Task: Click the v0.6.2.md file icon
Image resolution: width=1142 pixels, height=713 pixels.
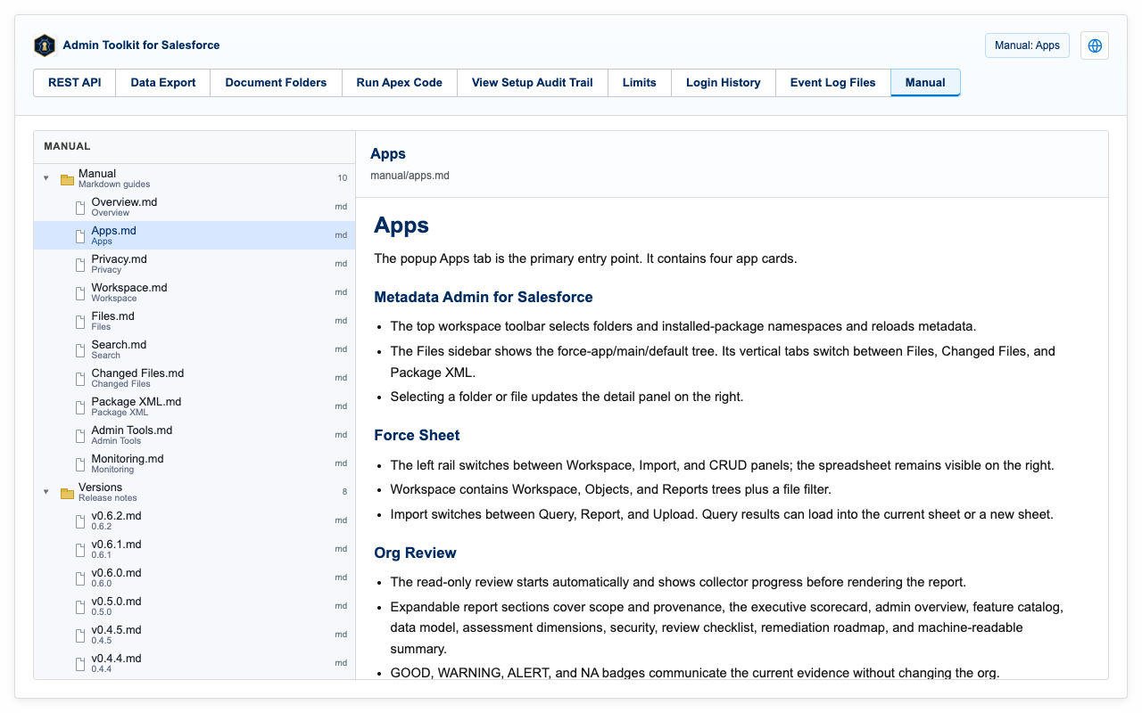Action: (80, 521)
